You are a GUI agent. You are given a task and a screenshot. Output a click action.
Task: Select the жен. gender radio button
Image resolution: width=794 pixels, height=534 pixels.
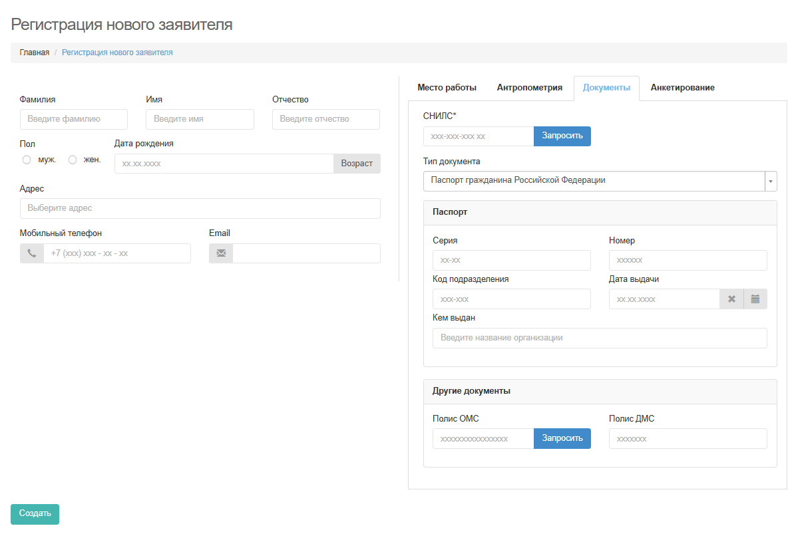[73, 160]
